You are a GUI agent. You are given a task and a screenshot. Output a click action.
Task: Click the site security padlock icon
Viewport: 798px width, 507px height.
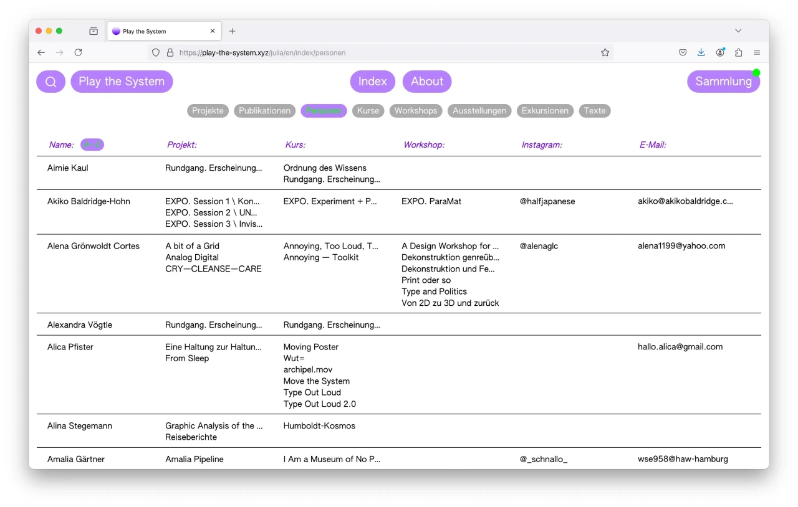(x=170, y=53)
